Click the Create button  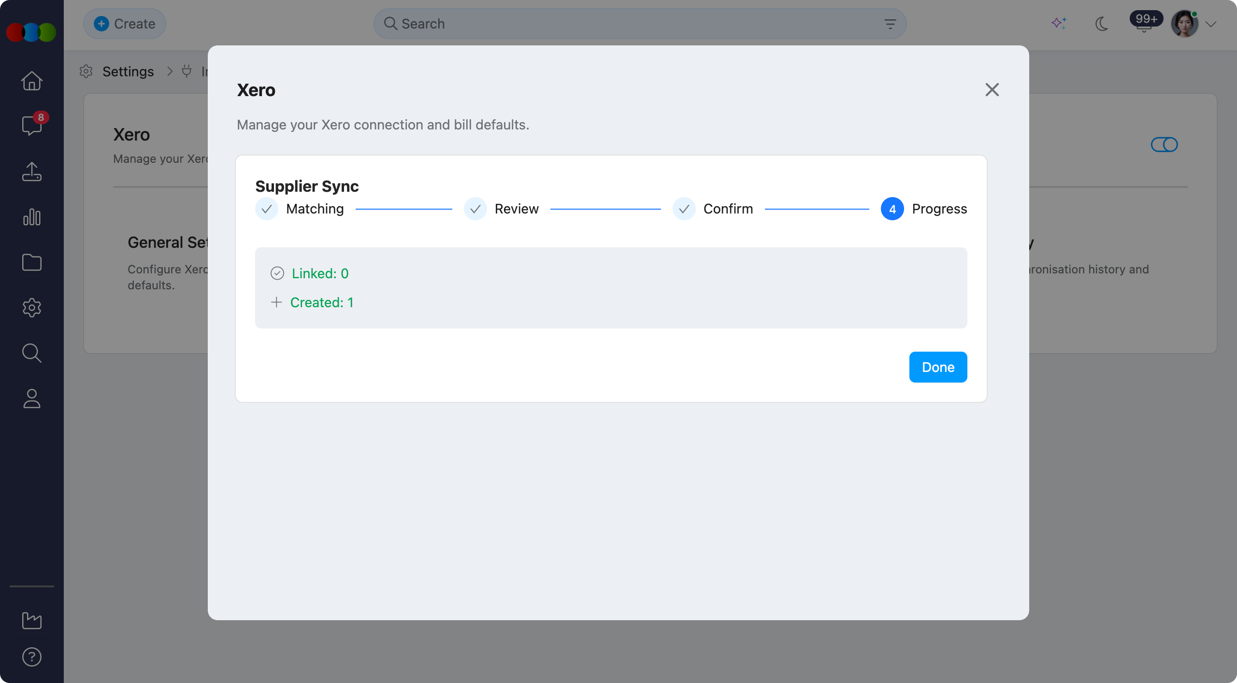tap(125, 24)
